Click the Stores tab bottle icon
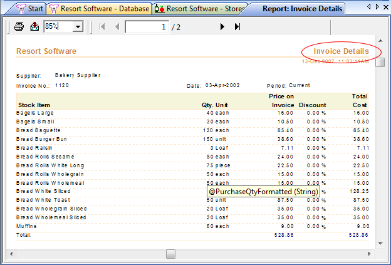Screen dimensions: 391x265 [x=160, y=9]
